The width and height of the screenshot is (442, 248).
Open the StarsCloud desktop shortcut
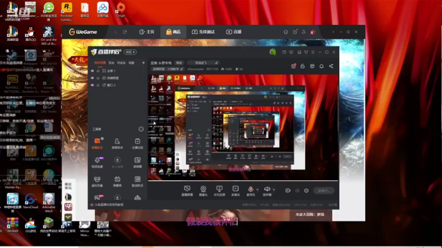[x=30, y=201]
